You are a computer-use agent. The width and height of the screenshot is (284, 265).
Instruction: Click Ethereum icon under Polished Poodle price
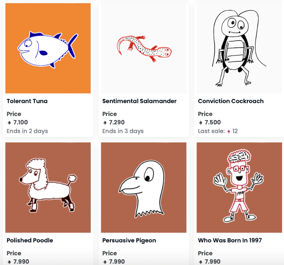pos(9,262)
